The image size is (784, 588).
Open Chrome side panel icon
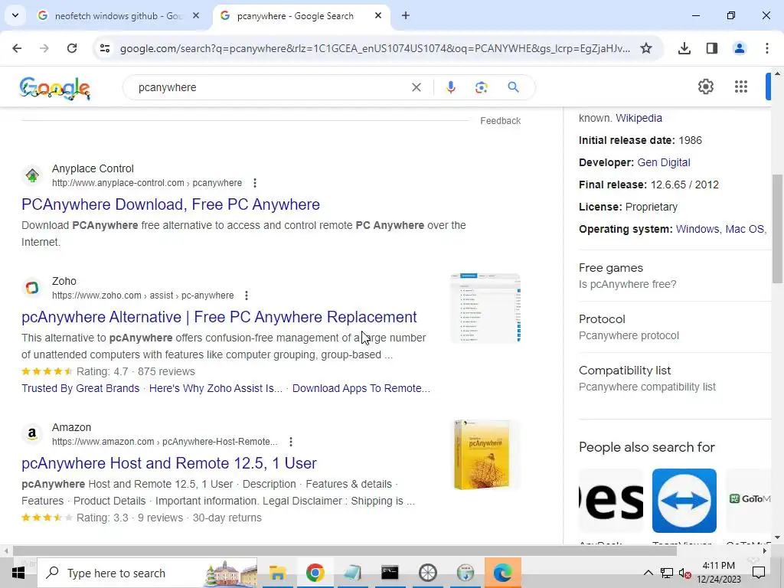click(x=712, y=48)
